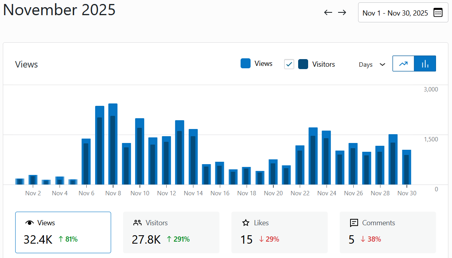The height and width of the screenshot is (258, 452).
Task: Click the tallest bar for Nov 8
Action: click(113, 144)
